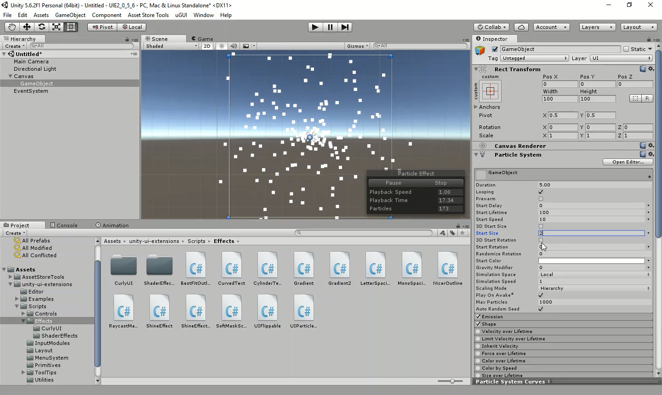Open scene effects image icon

point(246,46)
